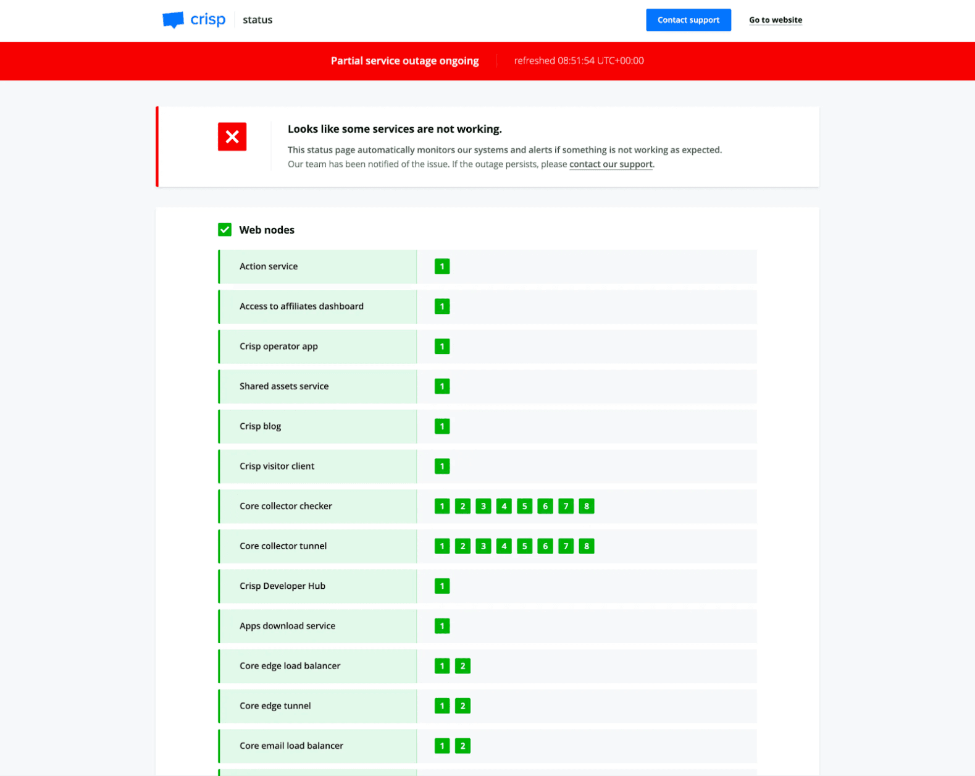975x776 pixels.
Task: Click the 'Crisp blog' row label
Action: 260,426
